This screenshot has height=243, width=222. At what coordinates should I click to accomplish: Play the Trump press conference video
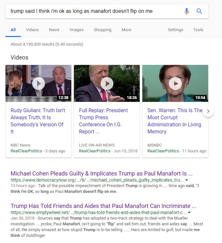[x=107, y=84]
